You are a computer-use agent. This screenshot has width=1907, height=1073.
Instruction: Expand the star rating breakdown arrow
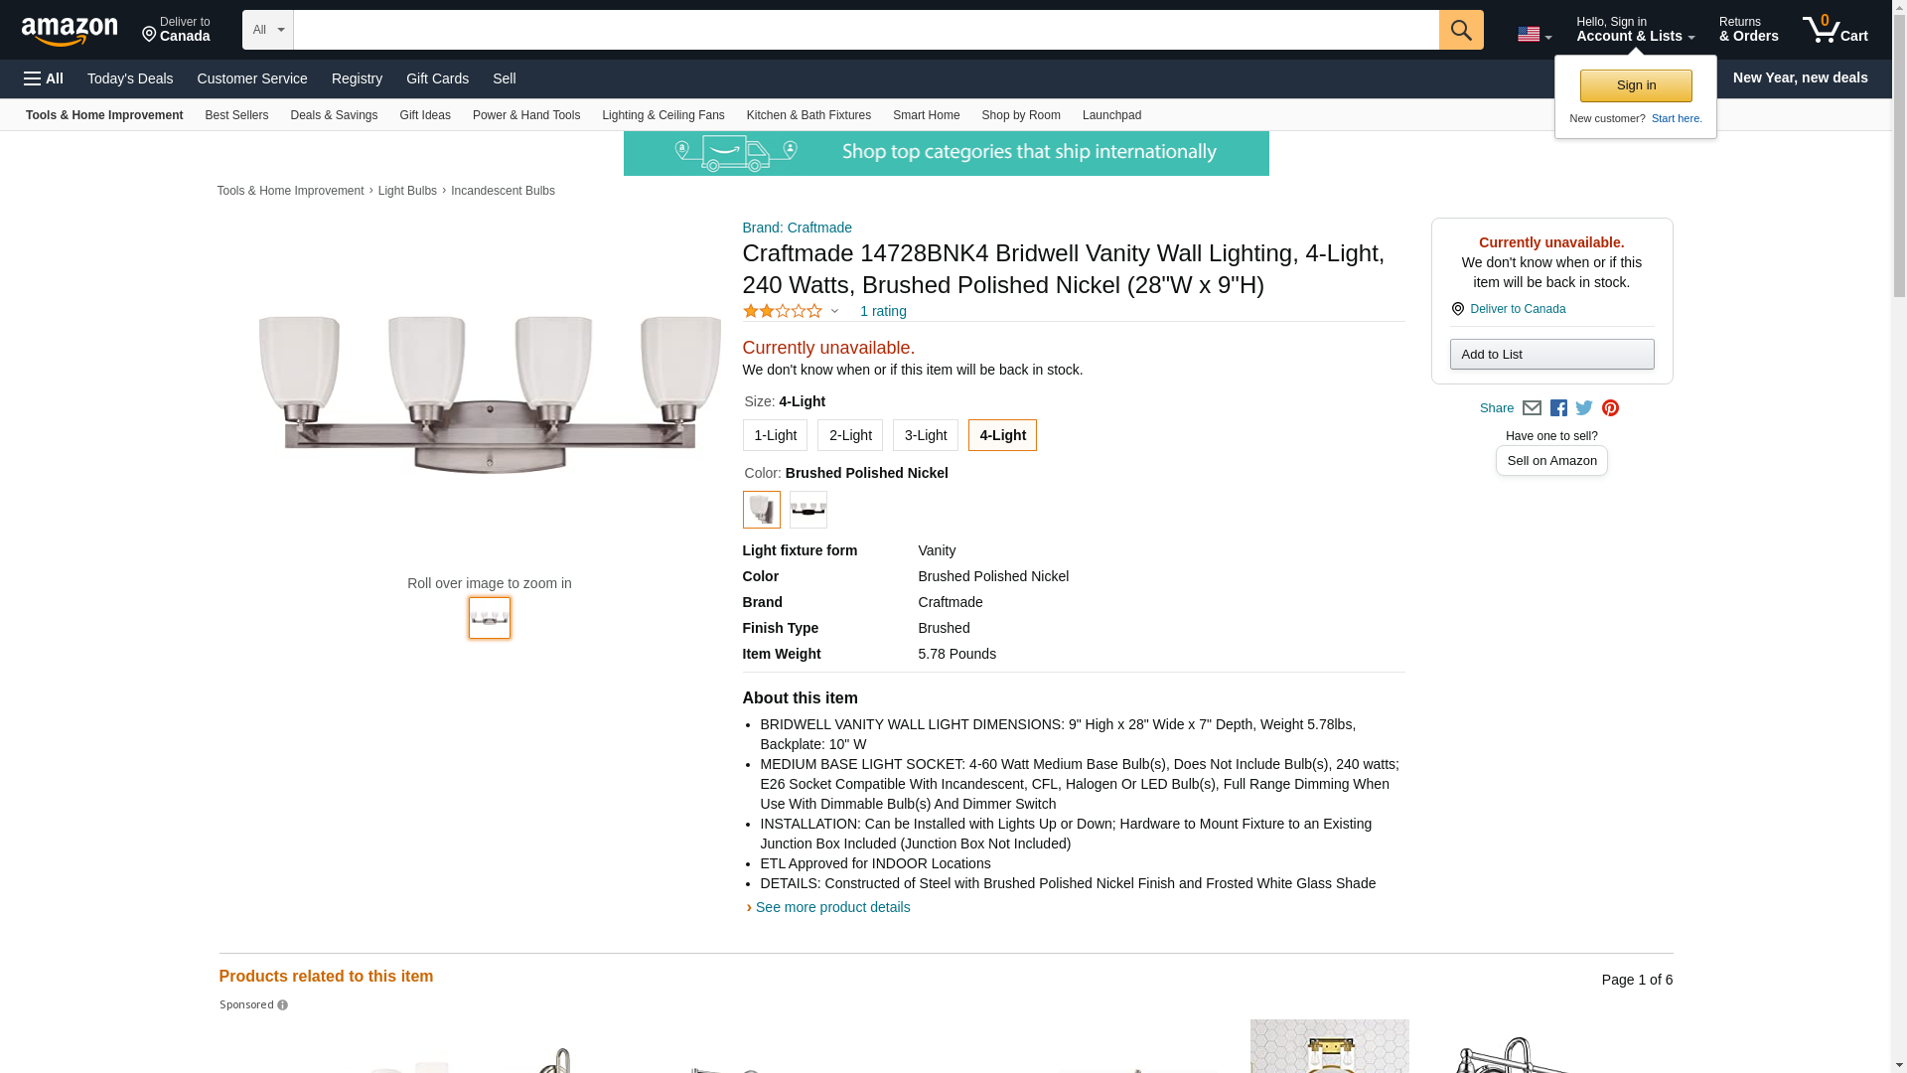coord(834,312)
